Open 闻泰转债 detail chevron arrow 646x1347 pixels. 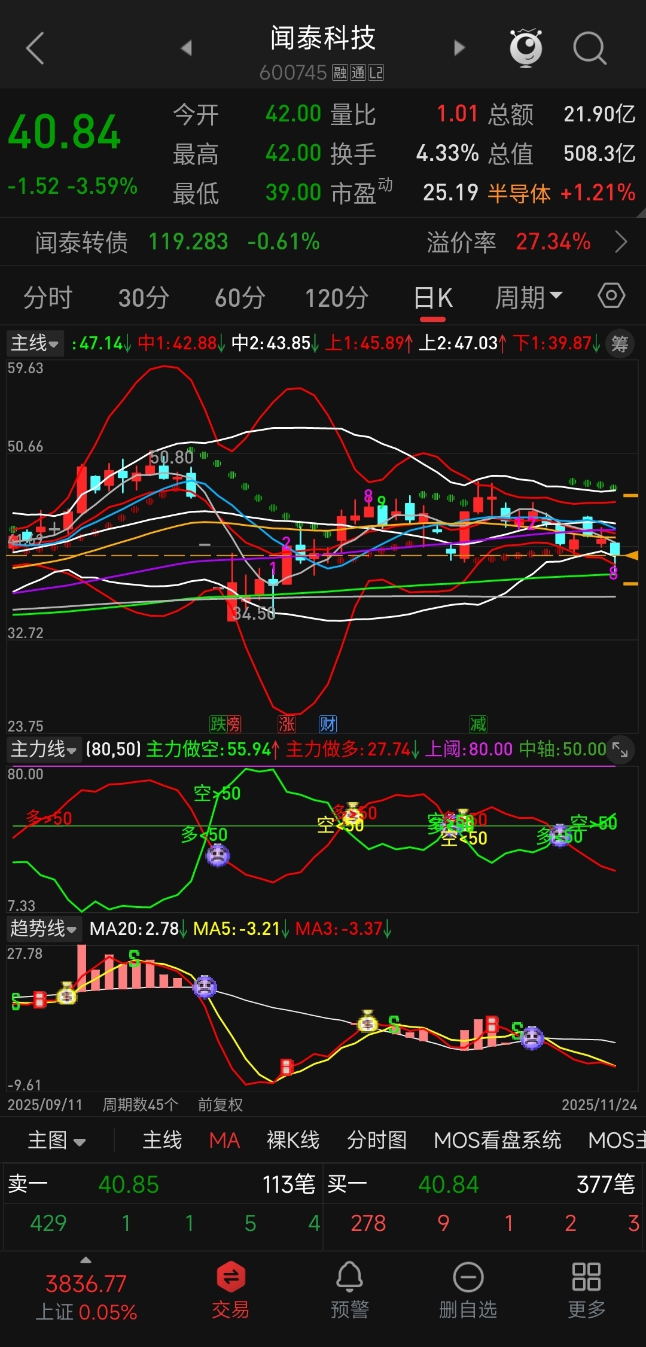[x=621, y=242]
